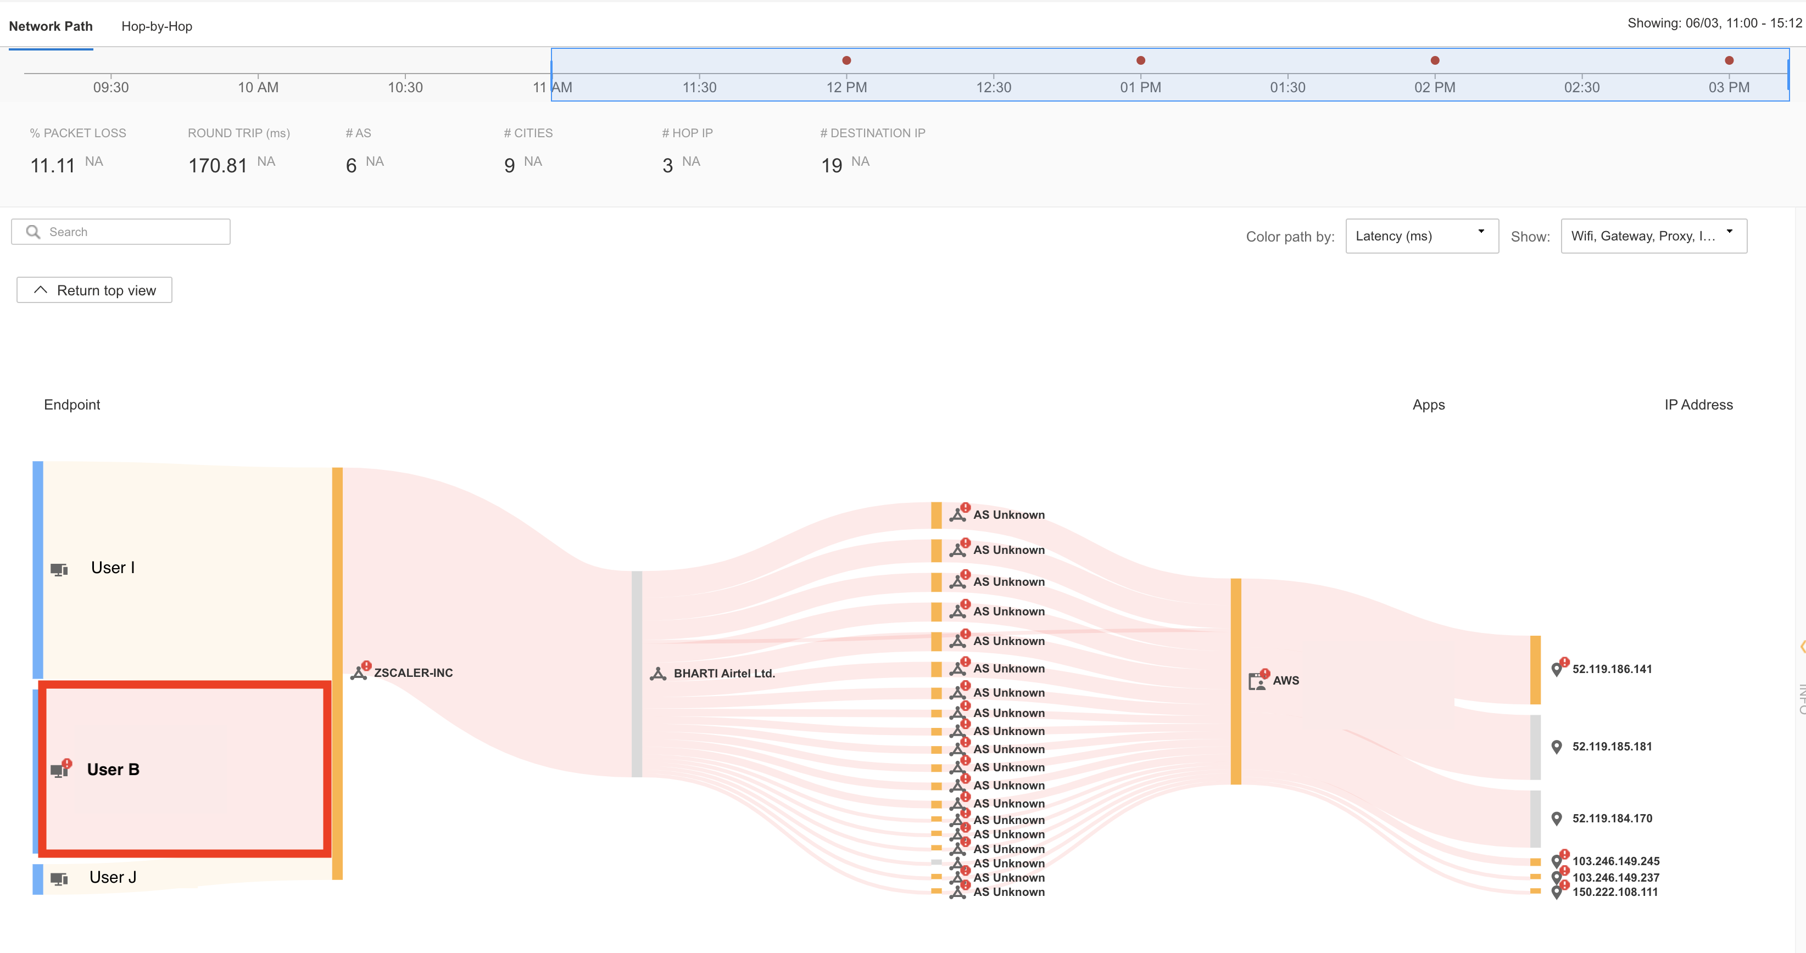Screen dimensions: 1806x953
Task: Click location pin for 52.119.185.181
Action: pyautogui.click(x=1557, y=746)
